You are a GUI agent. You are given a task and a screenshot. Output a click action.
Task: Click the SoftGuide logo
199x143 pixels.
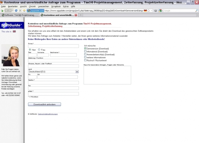12,26
